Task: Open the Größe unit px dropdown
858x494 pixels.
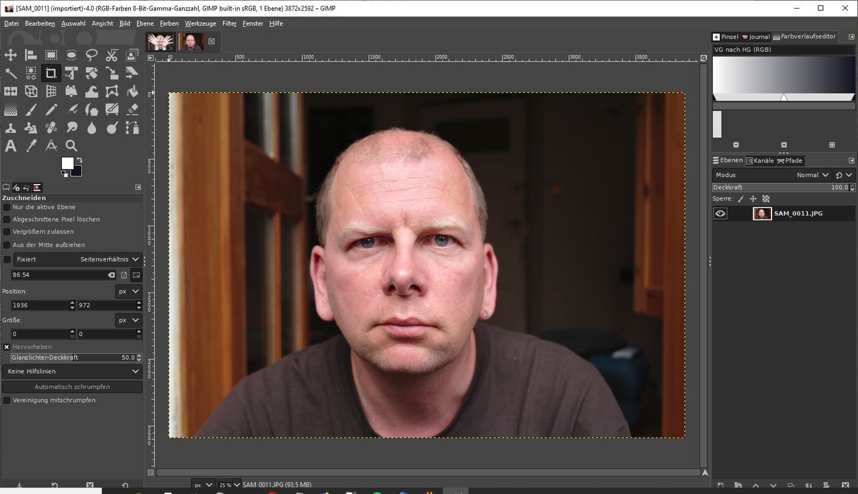Action: coord(129,320)
